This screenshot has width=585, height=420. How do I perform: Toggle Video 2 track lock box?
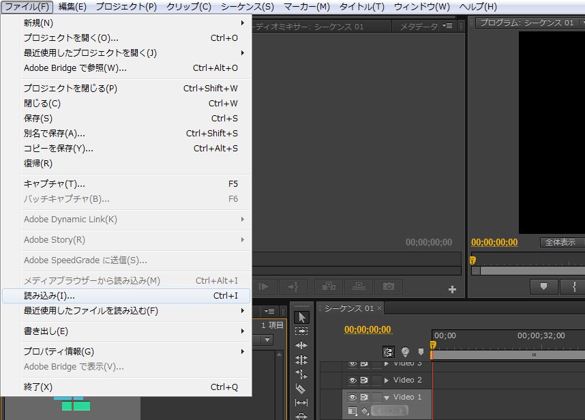coord(377,380)
